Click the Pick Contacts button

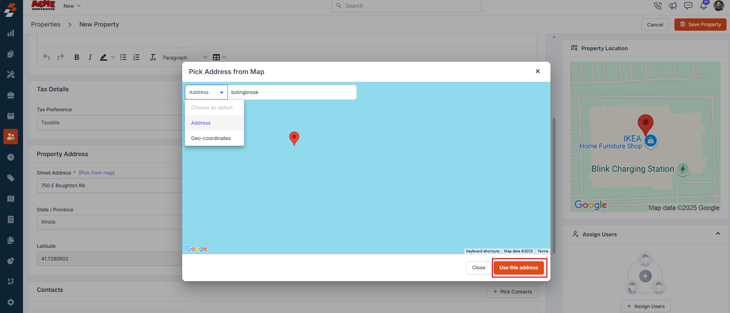coord(512,292)
